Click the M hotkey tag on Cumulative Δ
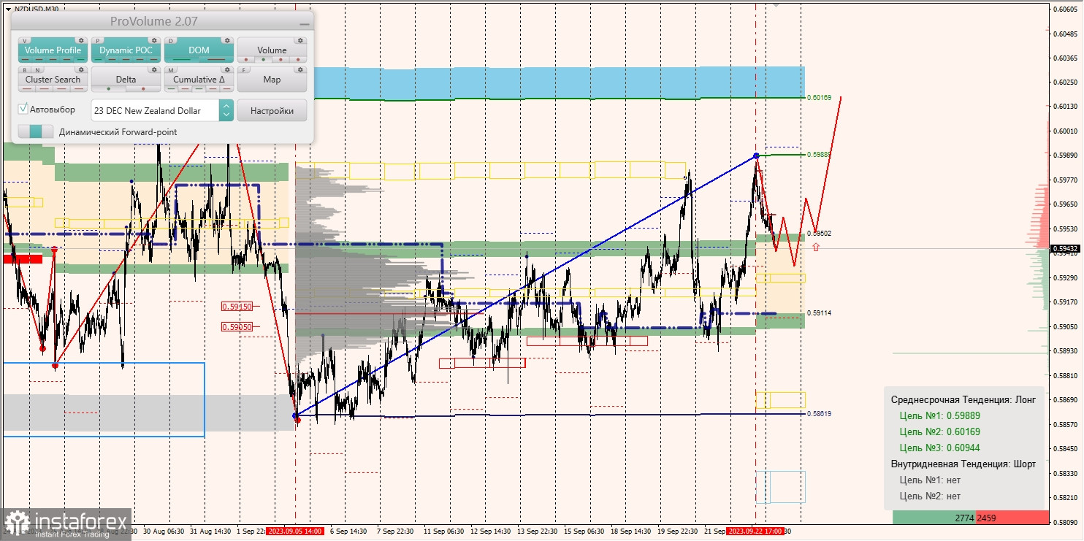 [x=172, y=70]
